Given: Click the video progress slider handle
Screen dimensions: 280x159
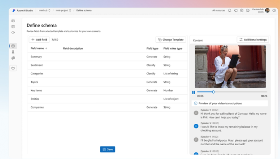Looking at the screenshot, I should (x=213, y=92).
